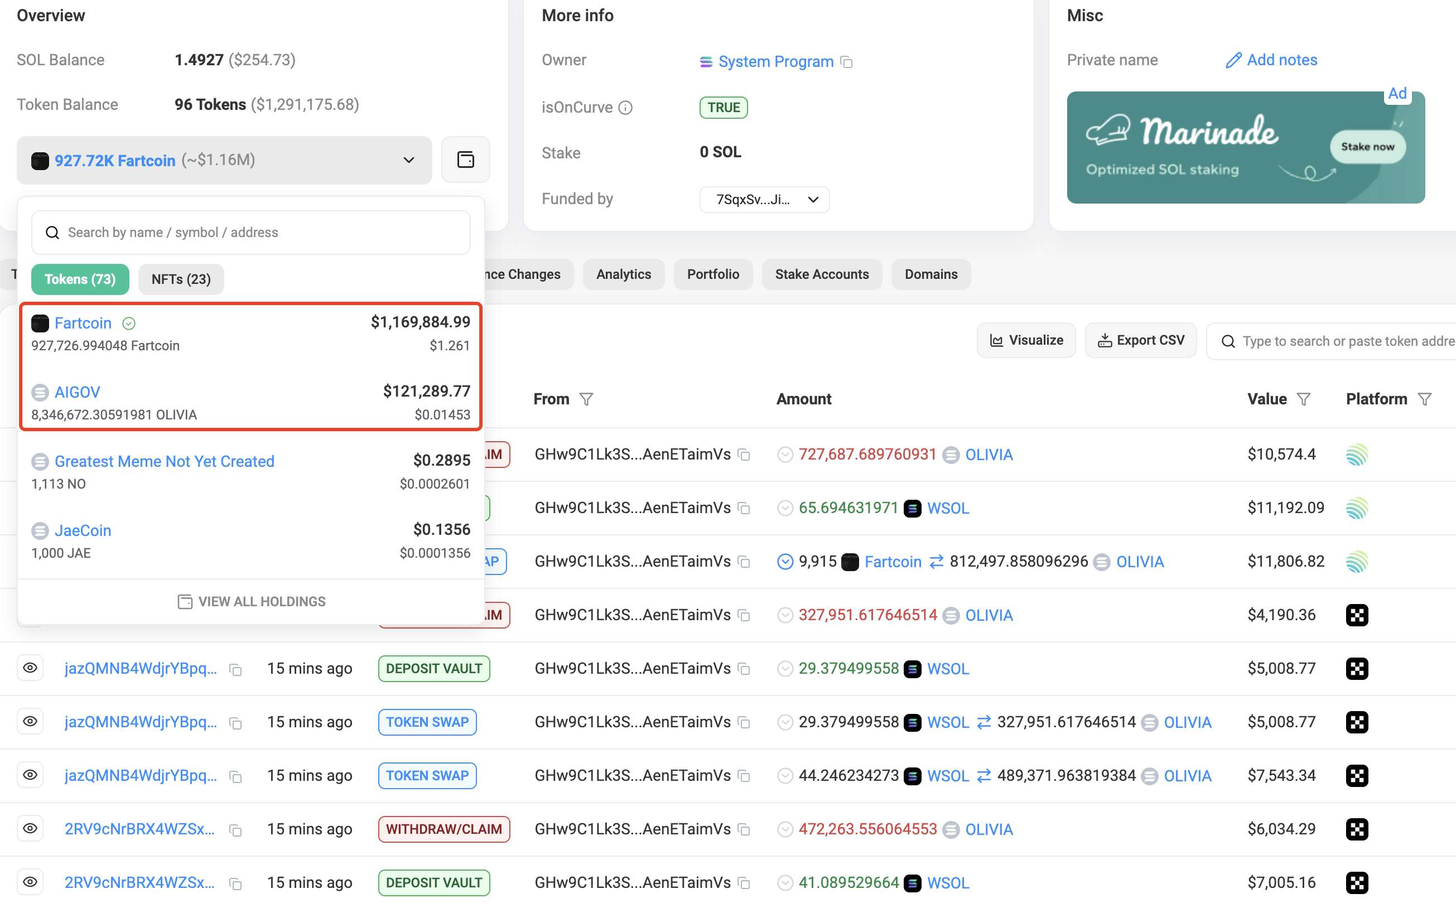Copy jazQMNB4WdjrYBpq signature in DEPOSIT VAULT row
The image size is (1456, 908).
pyautogui.click(x=235, y=670)
